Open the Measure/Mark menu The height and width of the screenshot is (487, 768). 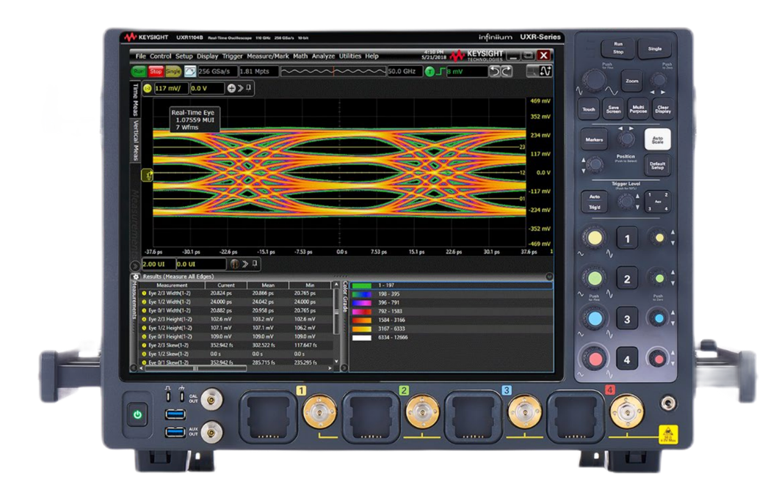point(267,56)
